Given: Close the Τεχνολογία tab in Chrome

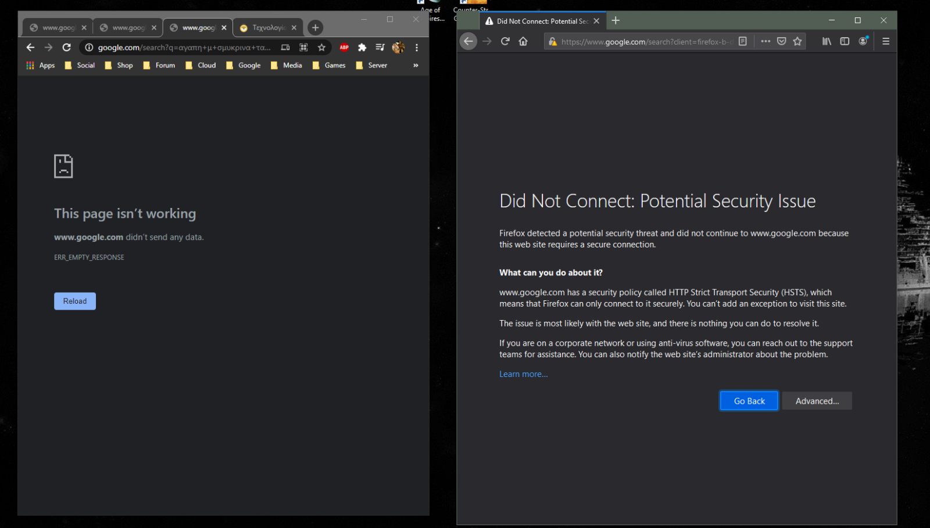Looking at the screenshot, I should [x=294, y=28].
